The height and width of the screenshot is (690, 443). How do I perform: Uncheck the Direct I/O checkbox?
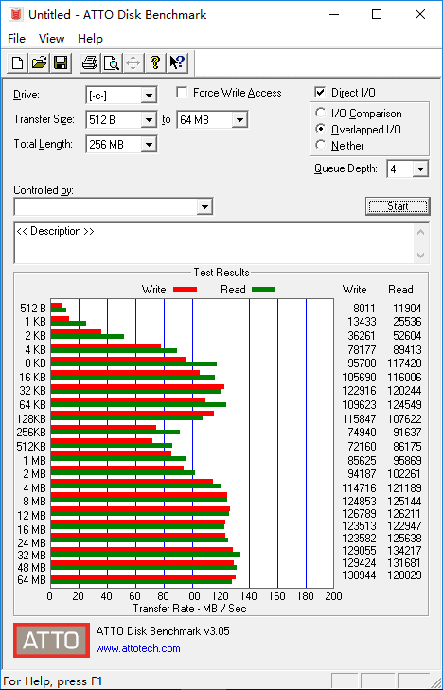click(x=320, y=93)
